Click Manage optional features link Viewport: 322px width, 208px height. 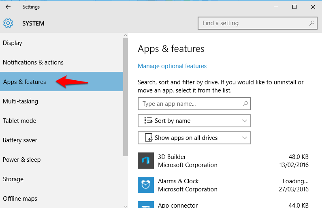[x=172, y=66]
